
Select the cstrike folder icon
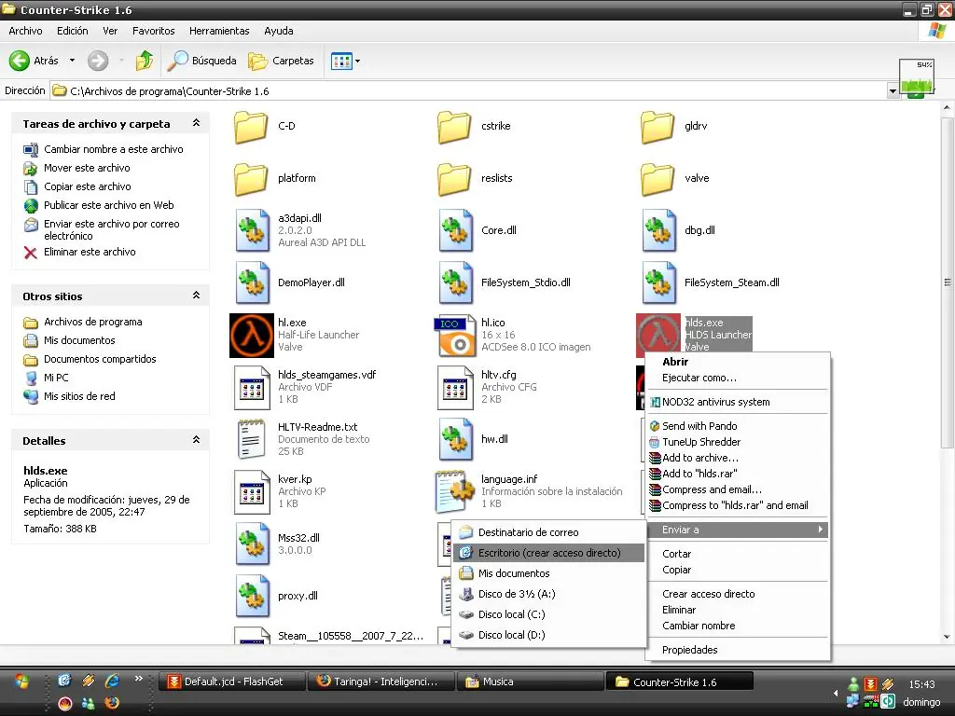[x=455, y=127]
